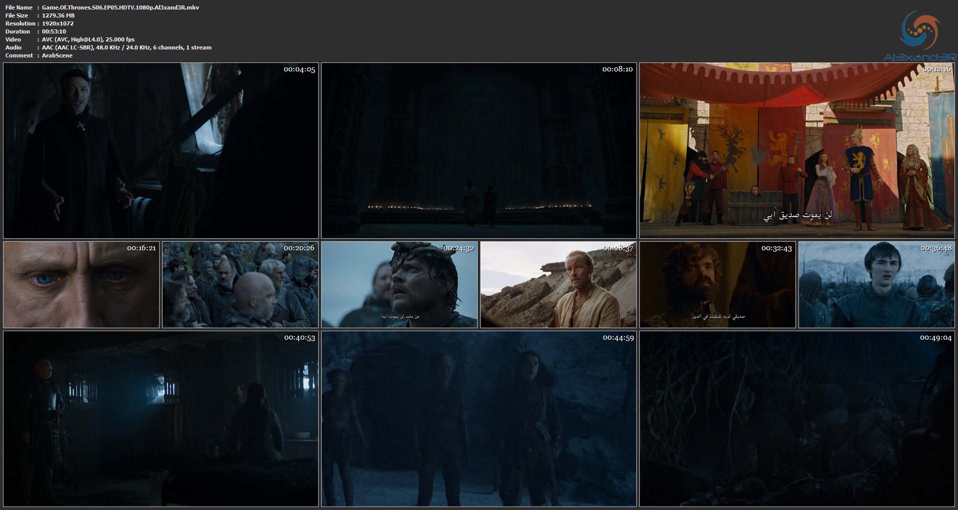
Task: Open the crowned man thumbnail at 00:24:32
Action: point(399,285)
